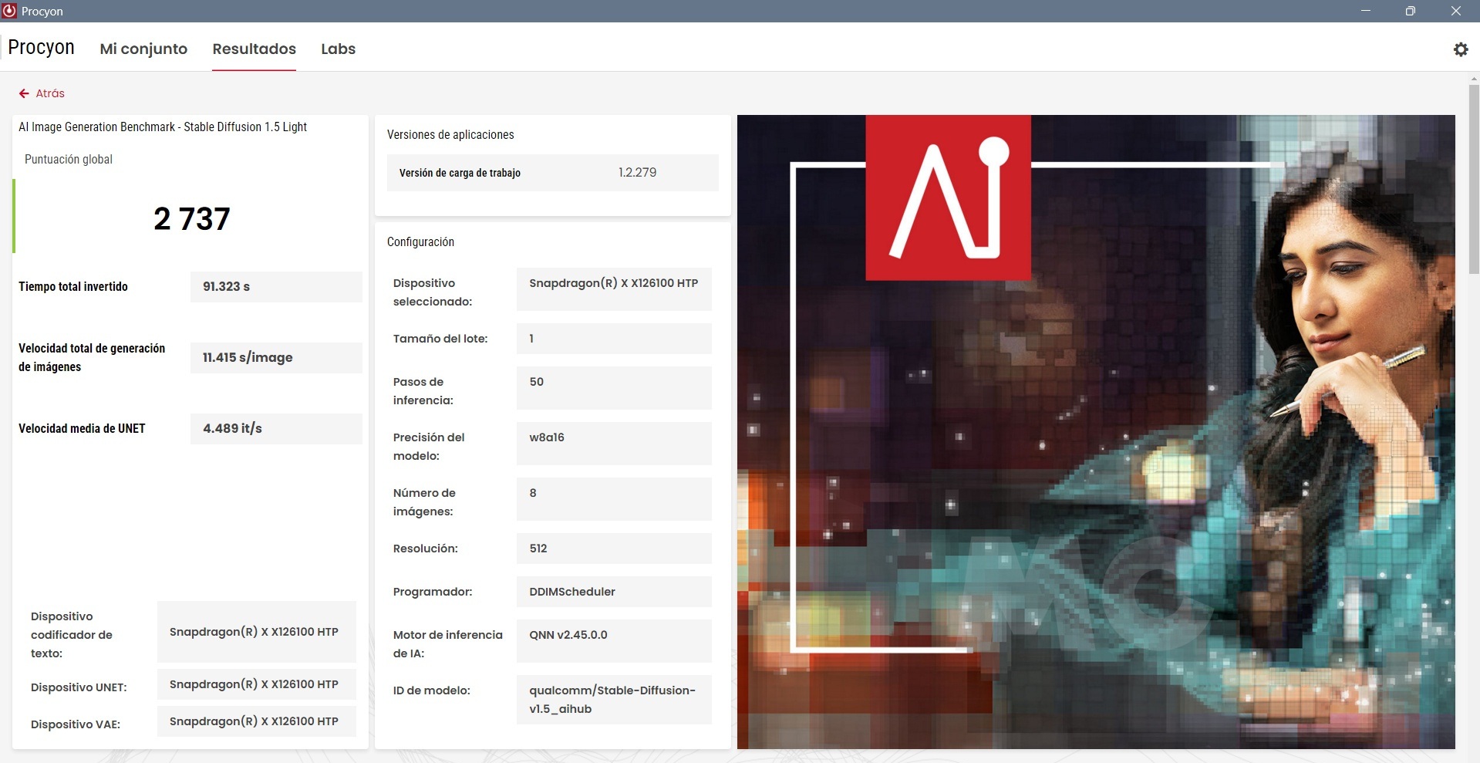The image size is (1480, 763).
Task: Click the Versión de carga de trabajo label
Action: [460, 173]
